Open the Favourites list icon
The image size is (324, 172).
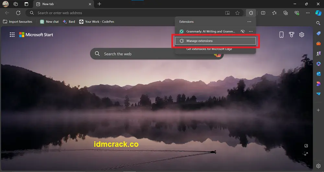coord(274,13)
